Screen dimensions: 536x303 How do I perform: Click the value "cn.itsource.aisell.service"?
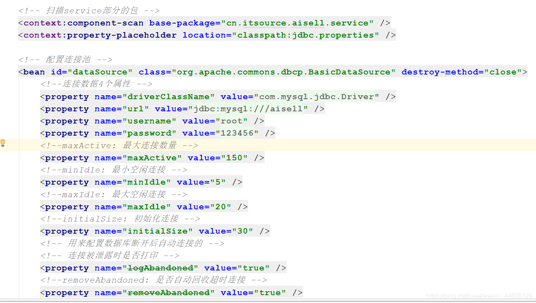coord(297,23)
